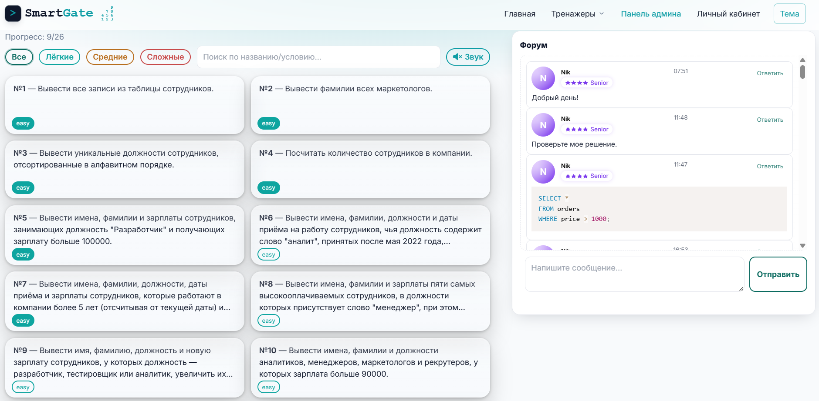Open Личный кабинет from the navigation

click(728, 13)
